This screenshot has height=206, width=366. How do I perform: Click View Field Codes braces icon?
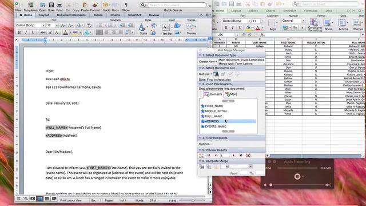tap(248, 155)
